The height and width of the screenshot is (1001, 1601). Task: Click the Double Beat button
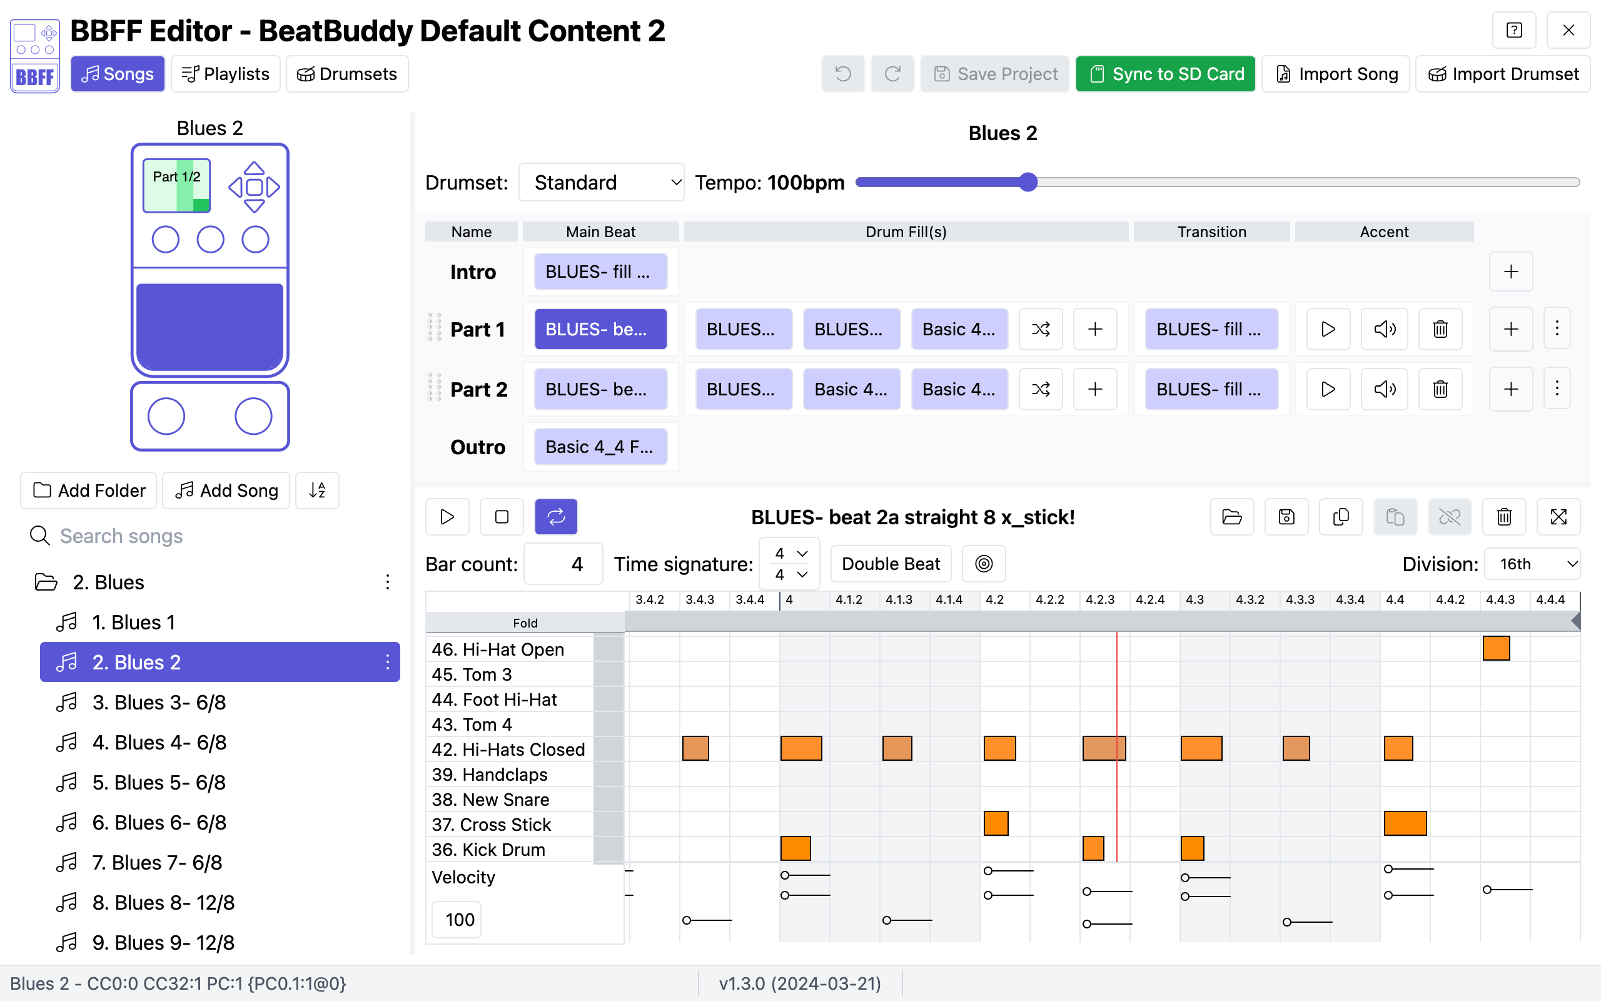point(891,564)
